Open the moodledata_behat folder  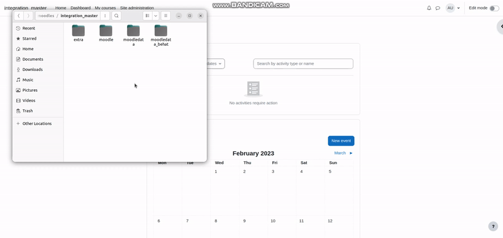click(161, 35)
